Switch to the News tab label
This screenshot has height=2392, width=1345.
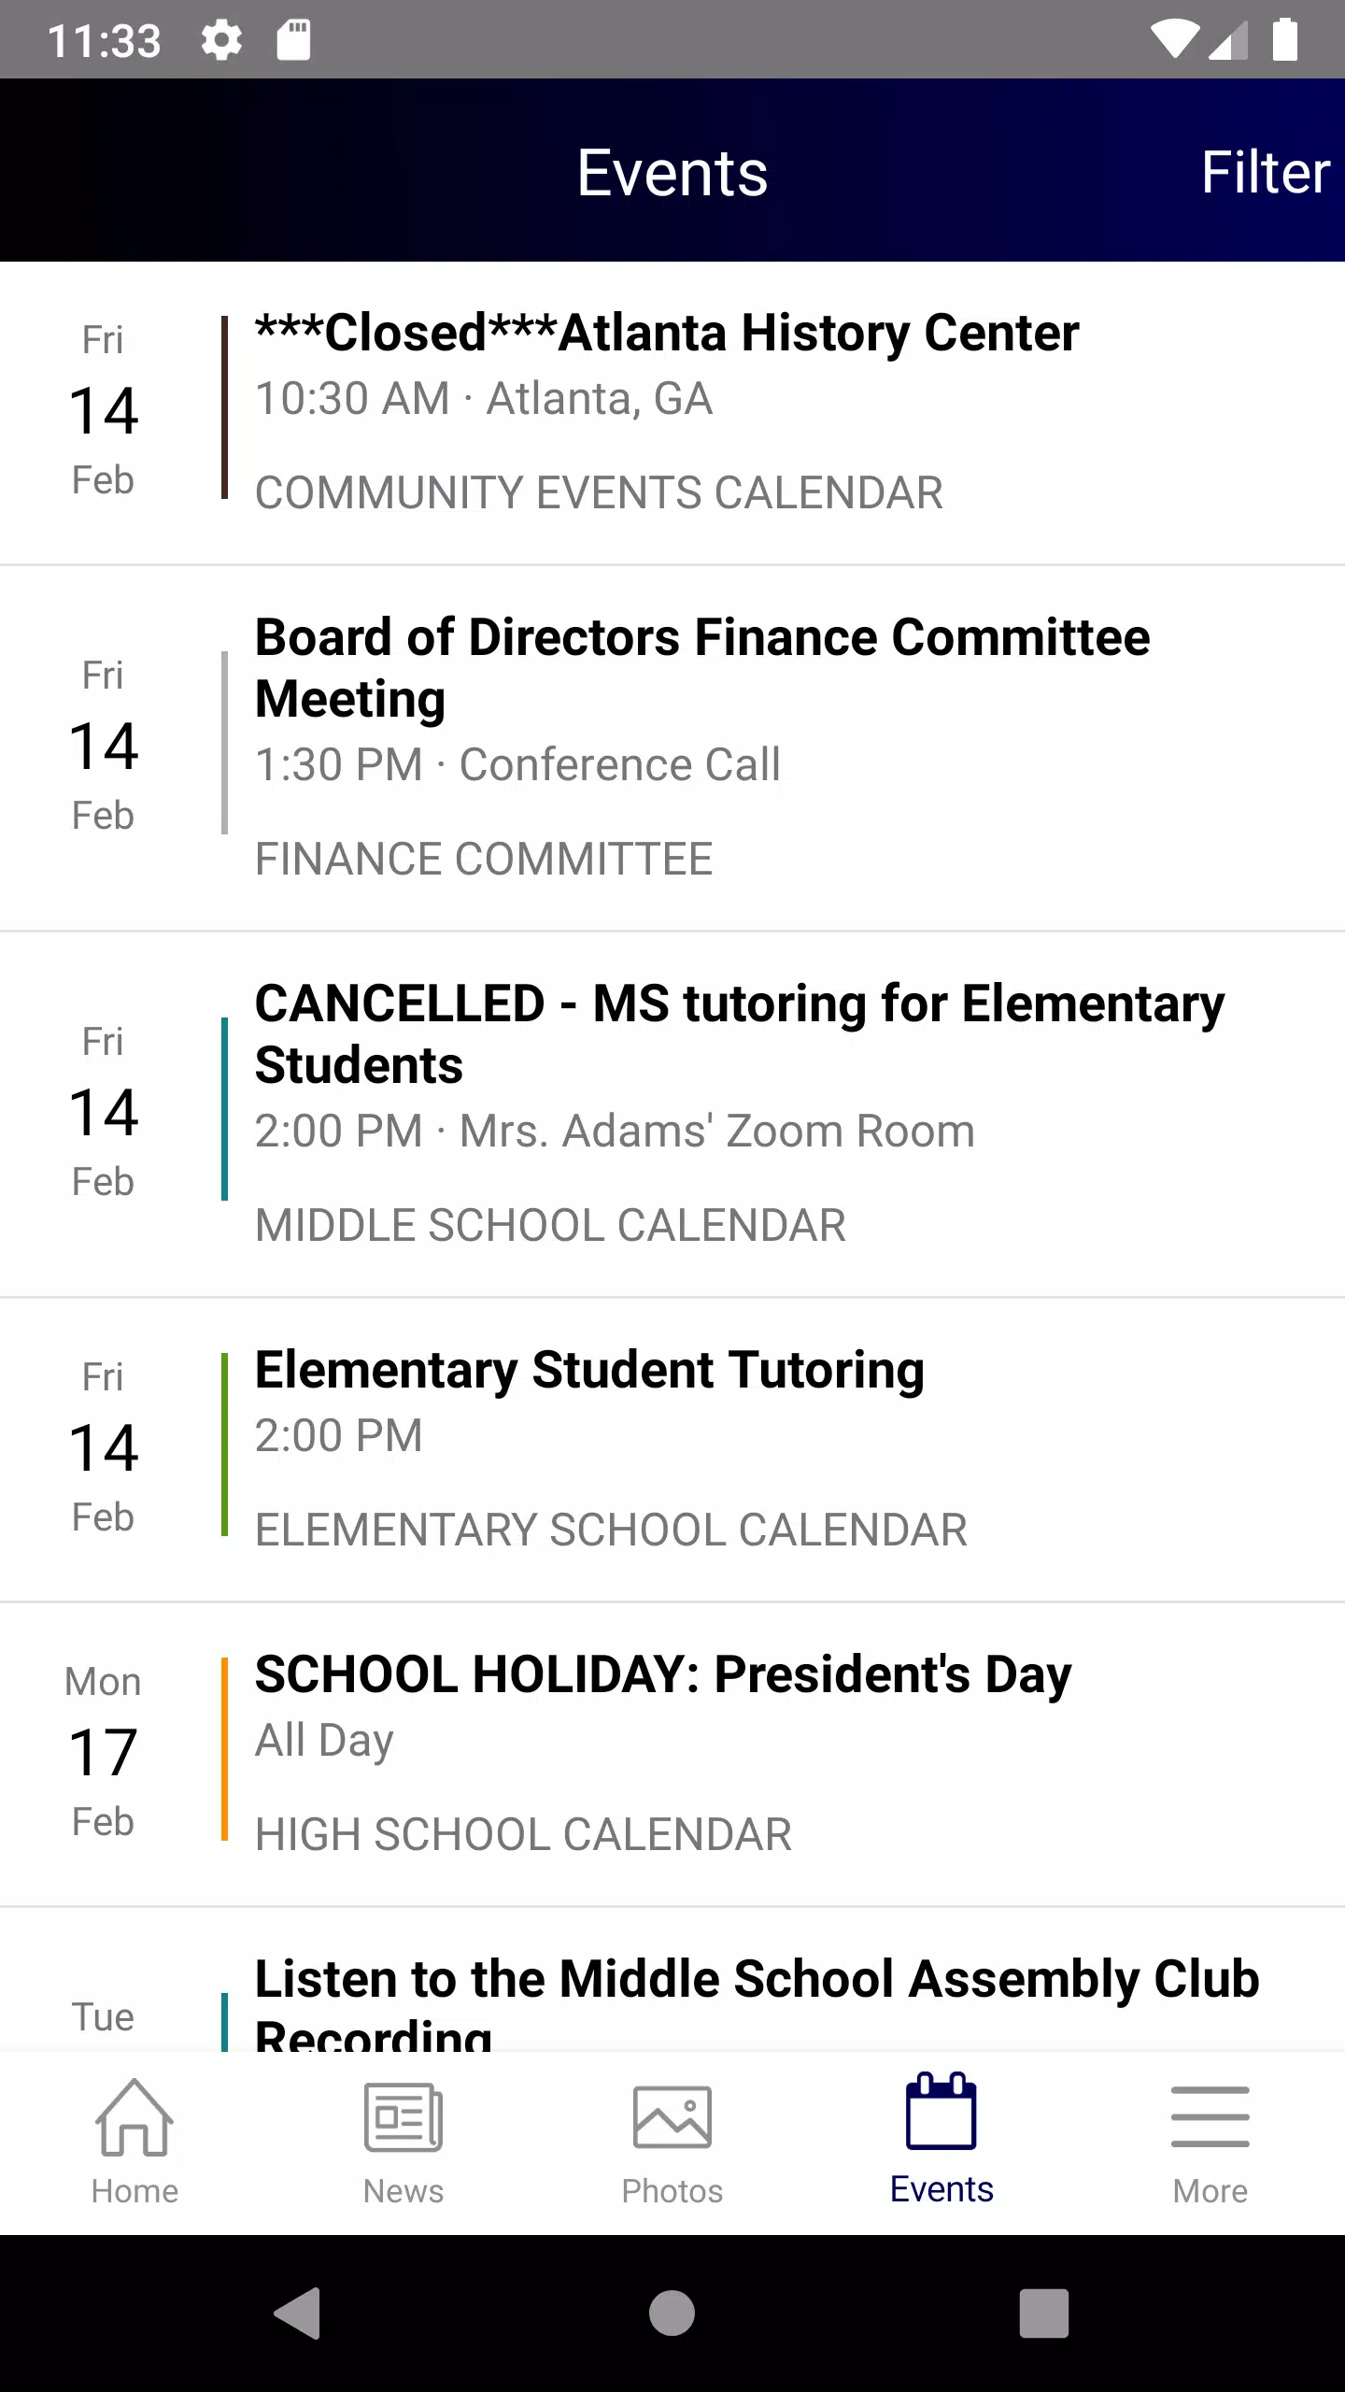[403, 2191]
